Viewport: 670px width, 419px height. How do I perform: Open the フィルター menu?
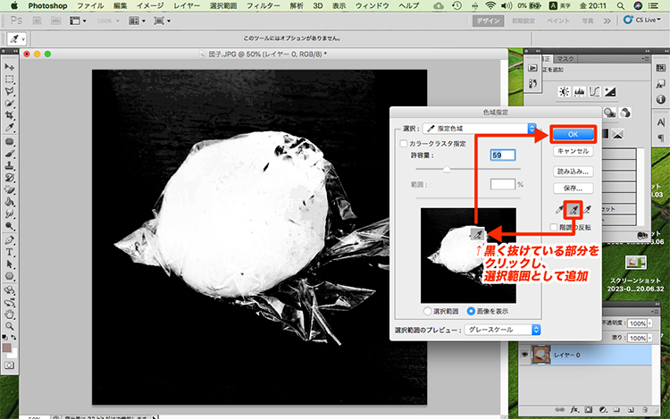click(x=264, y=6)
